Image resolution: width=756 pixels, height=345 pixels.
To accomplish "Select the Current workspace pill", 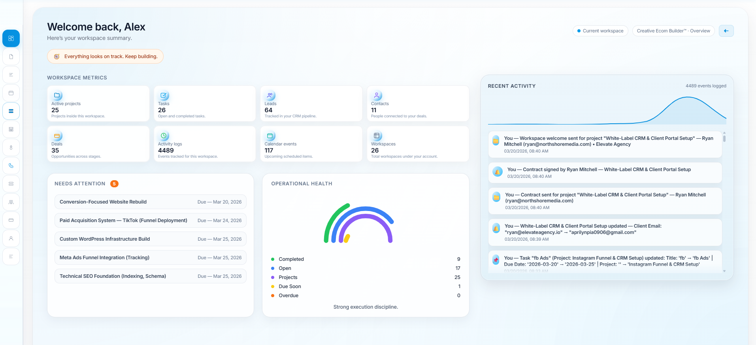I will (x=600, y=31).
